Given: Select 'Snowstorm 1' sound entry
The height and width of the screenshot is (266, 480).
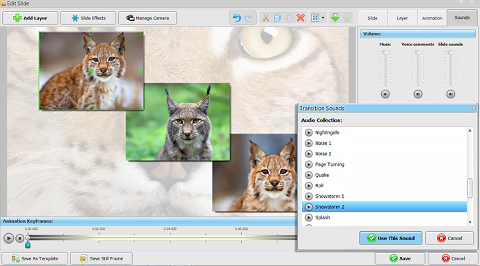Looking at the screenshot, I should [x=385, y=196].
